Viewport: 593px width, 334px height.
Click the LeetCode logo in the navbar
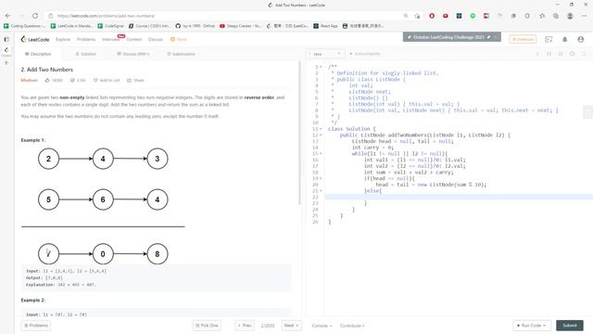pos(35,39)
